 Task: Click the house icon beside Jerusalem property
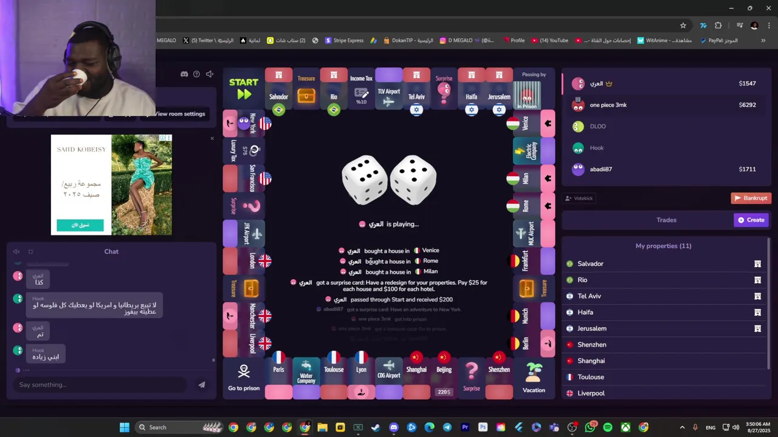[757, 328]
